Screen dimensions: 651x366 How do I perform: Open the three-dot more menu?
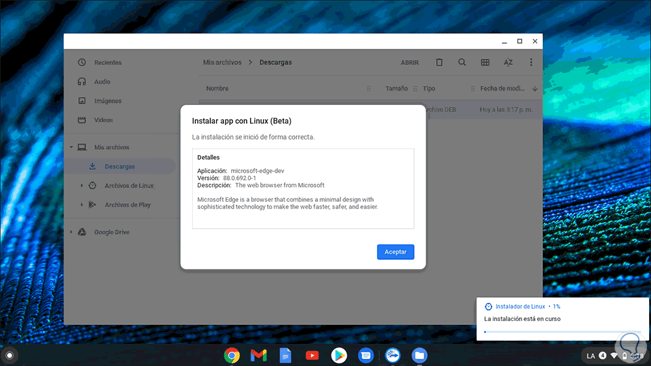(531, 63)
